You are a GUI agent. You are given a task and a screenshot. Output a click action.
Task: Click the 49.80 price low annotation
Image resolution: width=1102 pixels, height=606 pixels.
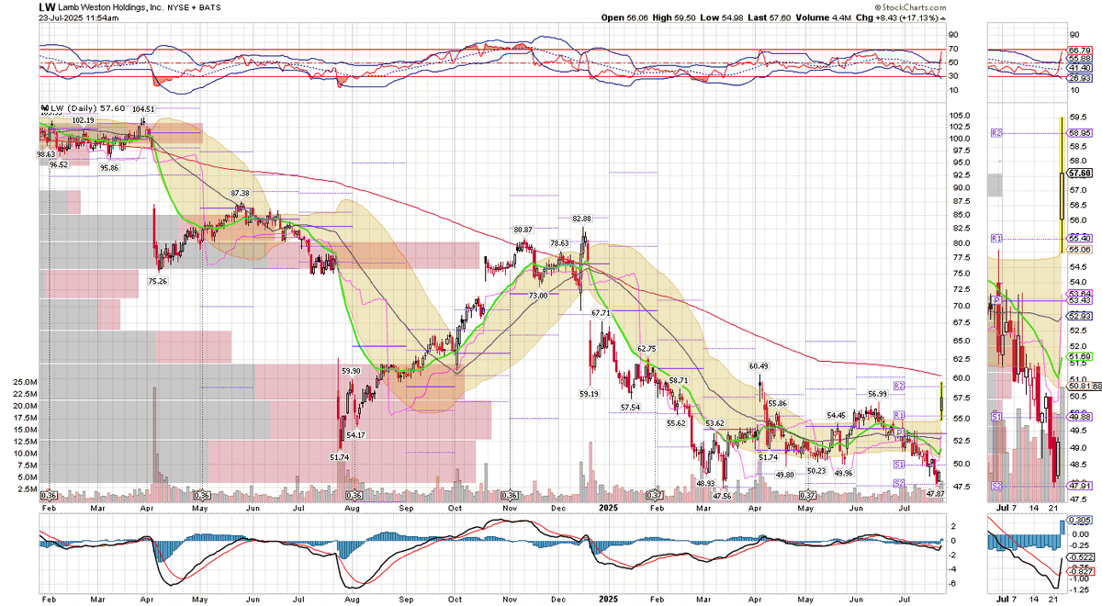(784, 474)
